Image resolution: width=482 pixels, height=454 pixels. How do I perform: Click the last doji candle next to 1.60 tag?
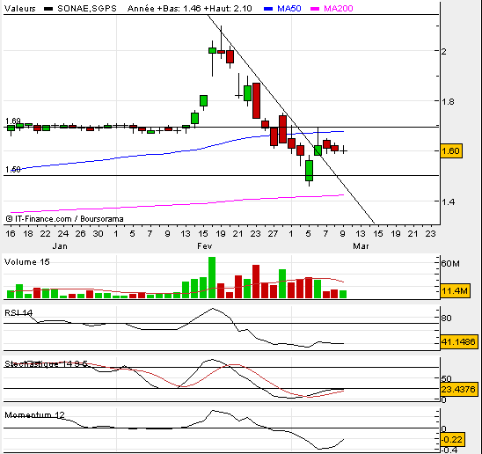[343, 150]
